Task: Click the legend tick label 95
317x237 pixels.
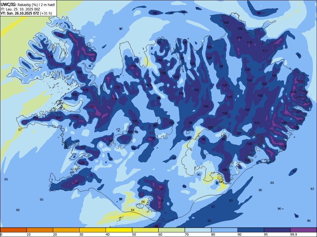Action: 266,234
